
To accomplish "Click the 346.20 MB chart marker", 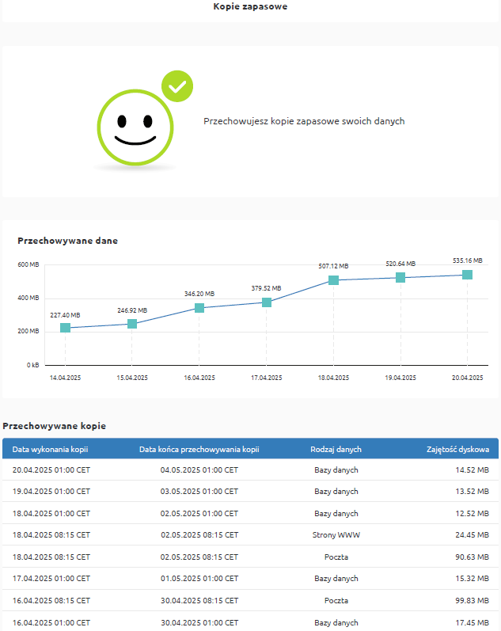I will click(x=199, y=308).
